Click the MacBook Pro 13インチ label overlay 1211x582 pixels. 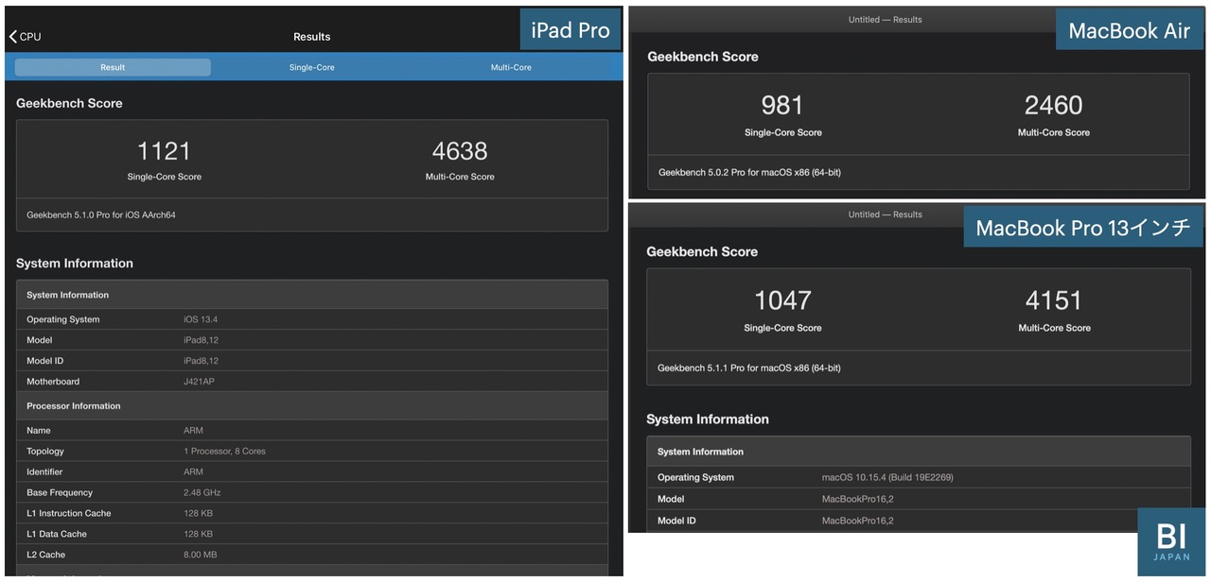pos(1082,226)
